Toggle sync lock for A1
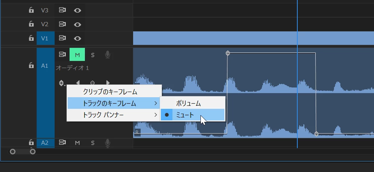Viewport: 374px width, 172px height. click(x=62, y=55)
